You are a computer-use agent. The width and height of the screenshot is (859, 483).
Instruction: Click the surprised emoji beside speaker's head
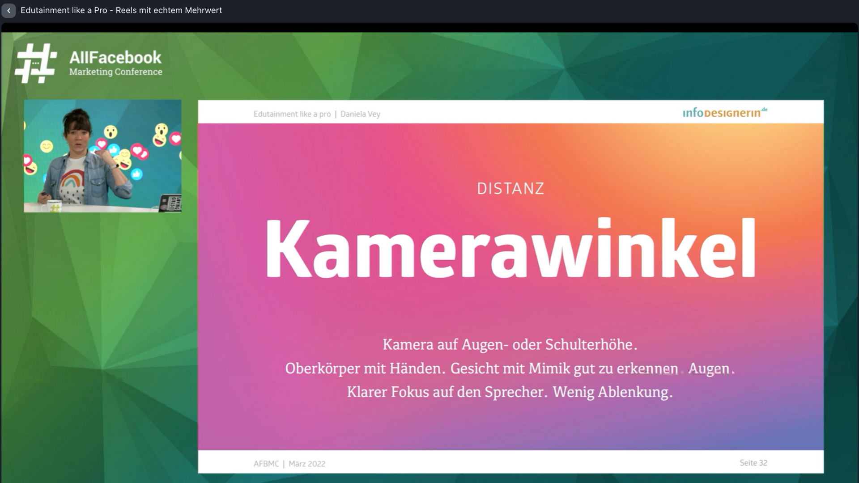[x=111, y=132]
